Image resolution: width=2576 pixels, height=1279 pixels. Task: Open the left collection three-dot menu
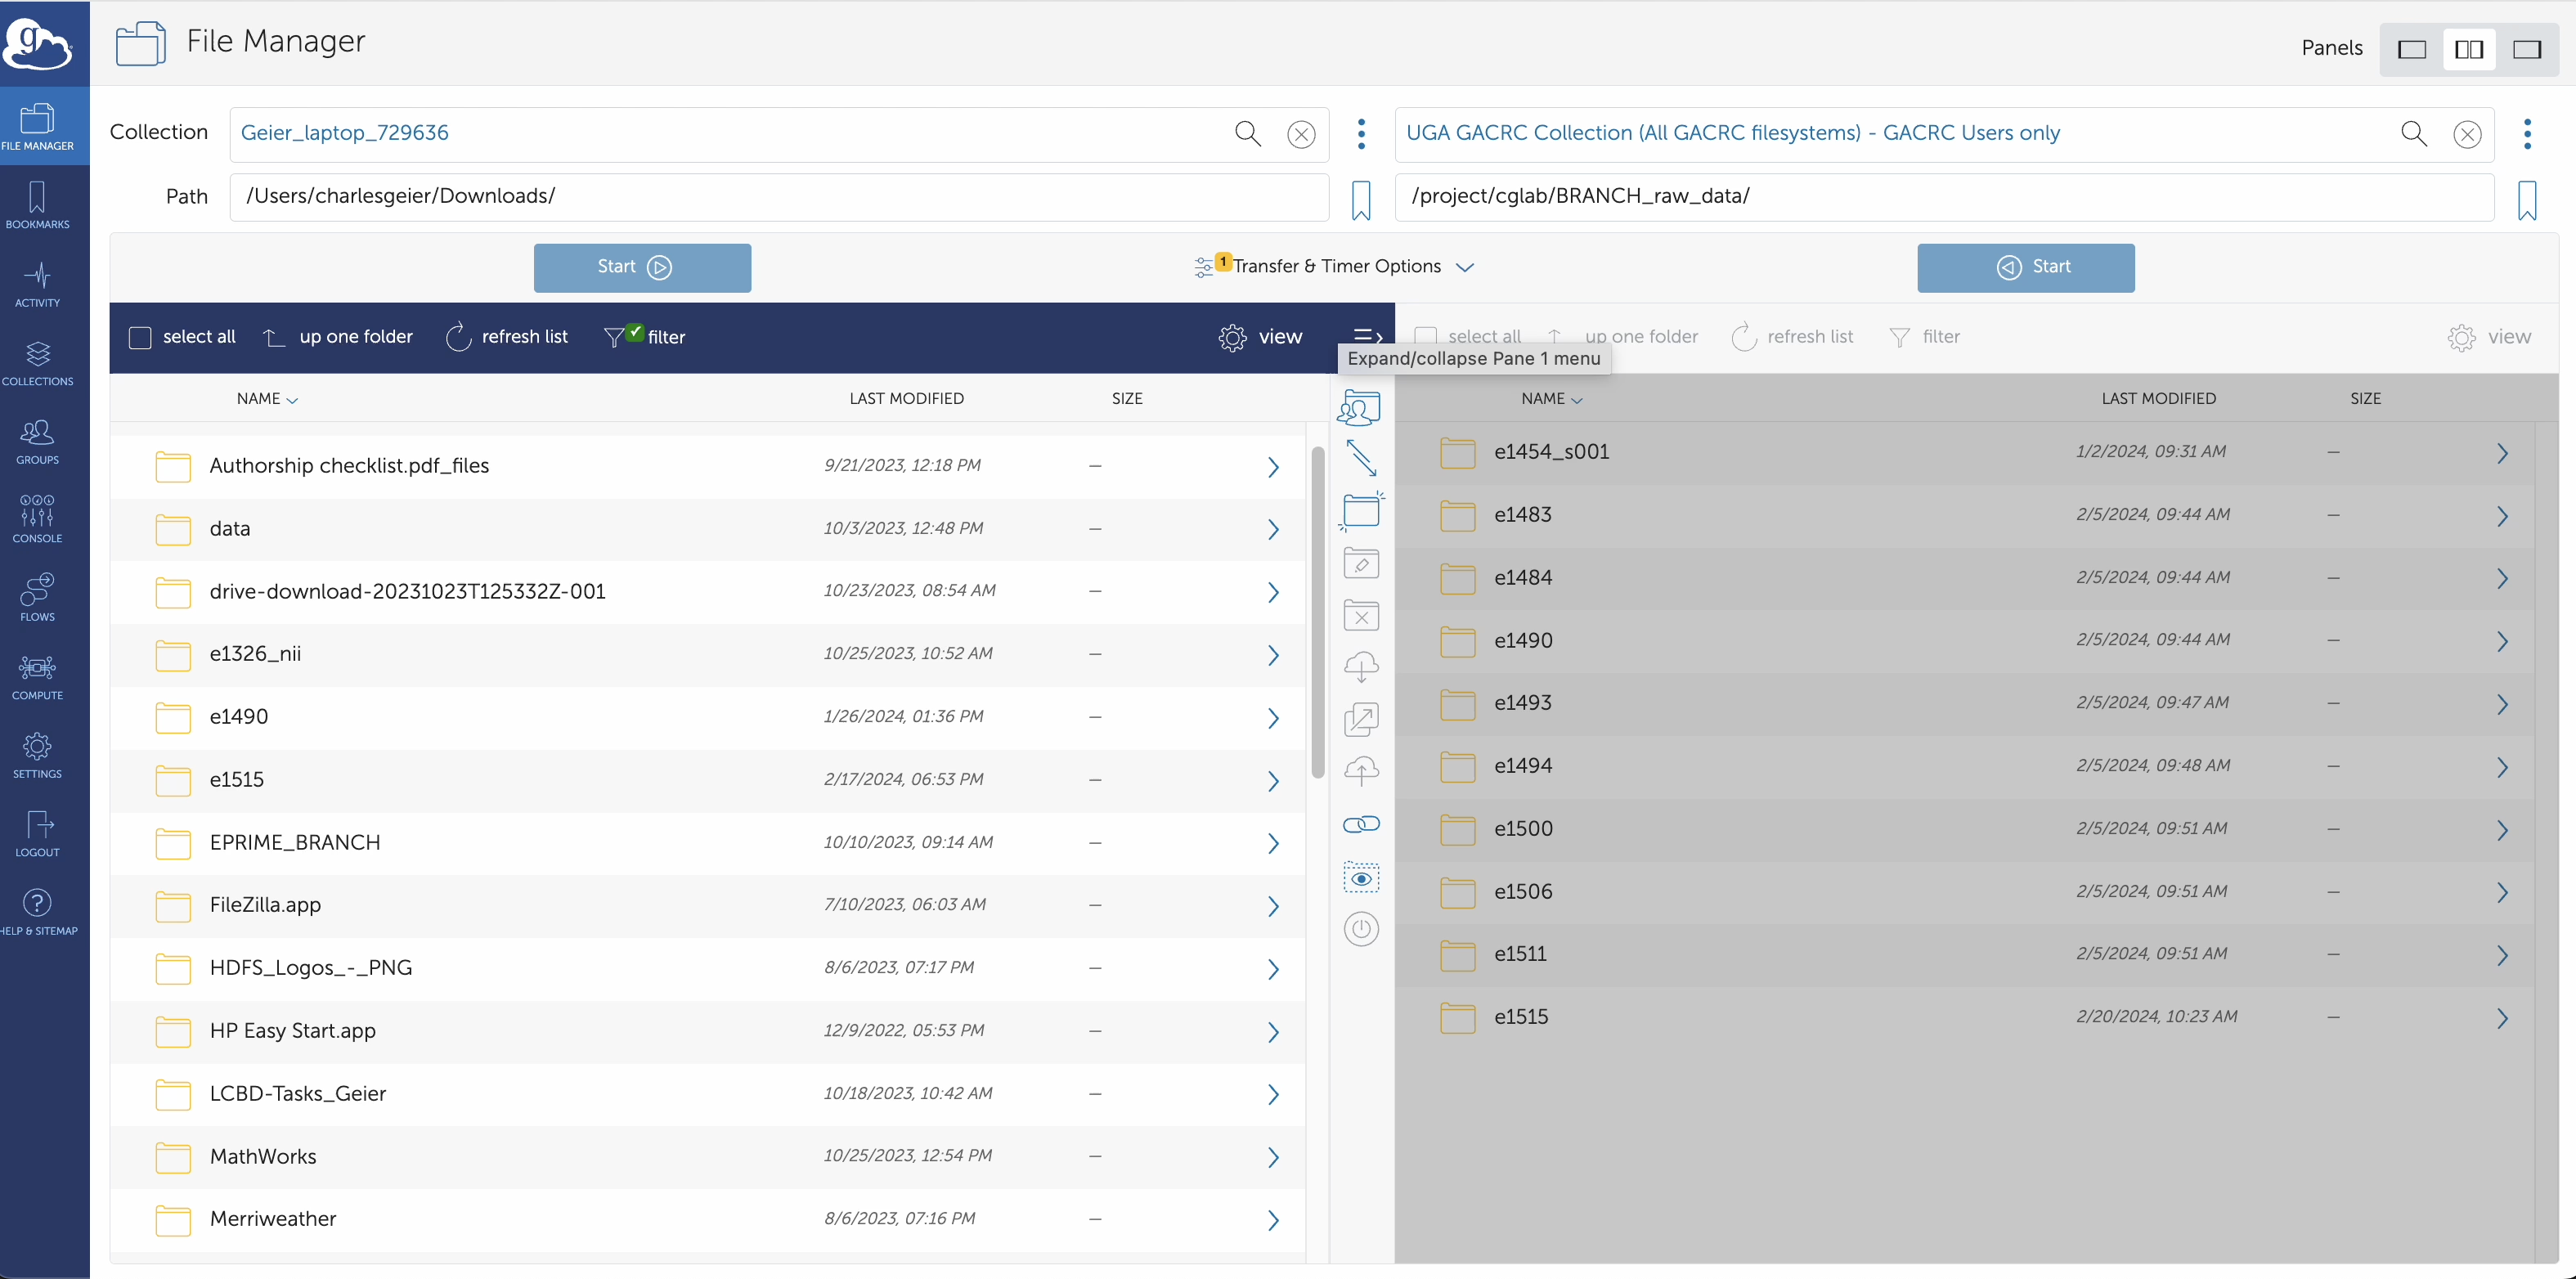coord(1361,134)
